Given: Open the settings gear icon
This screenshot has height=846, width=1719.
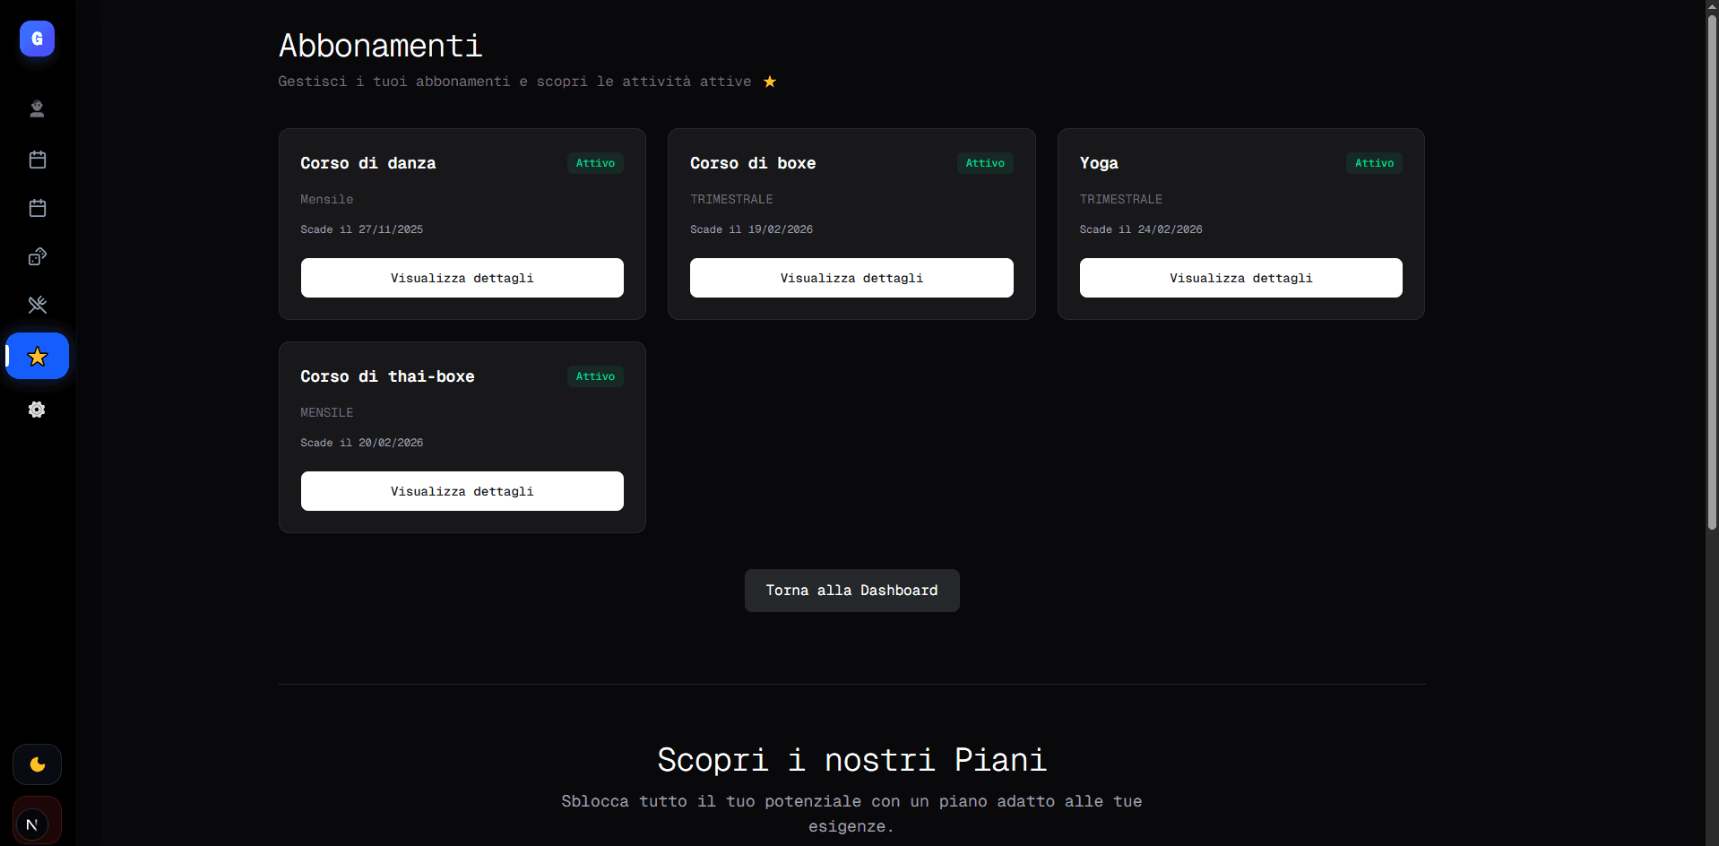Looking at the screenshot, I should pos(37,410).
